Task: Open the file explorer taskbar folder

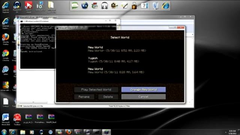Action: 22,132
